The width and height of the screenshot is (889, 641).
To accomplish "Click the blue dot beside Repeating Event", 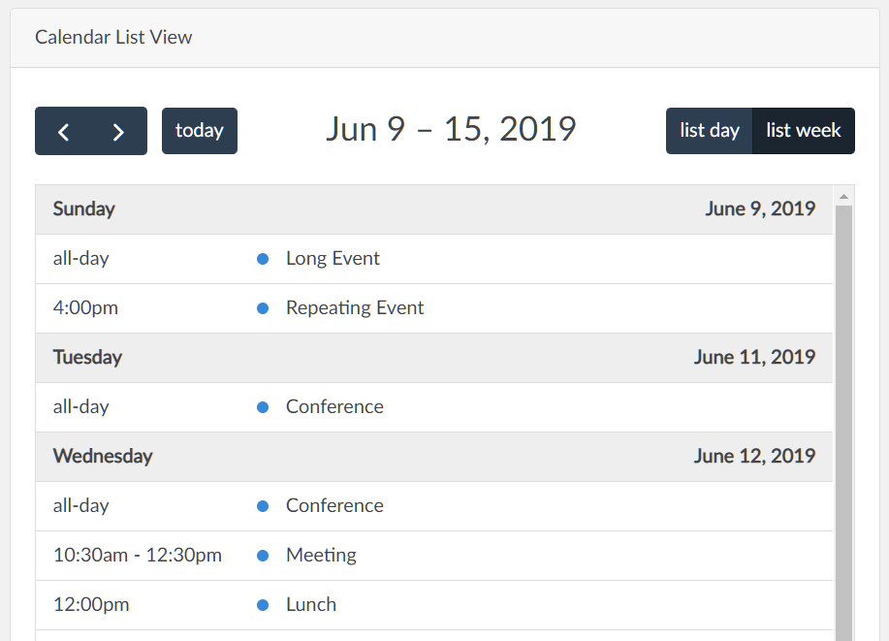I will [263, 308].
